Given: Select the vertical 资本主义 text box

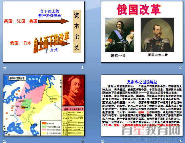Looking at the screenshot, I should [x=77, y=32].
